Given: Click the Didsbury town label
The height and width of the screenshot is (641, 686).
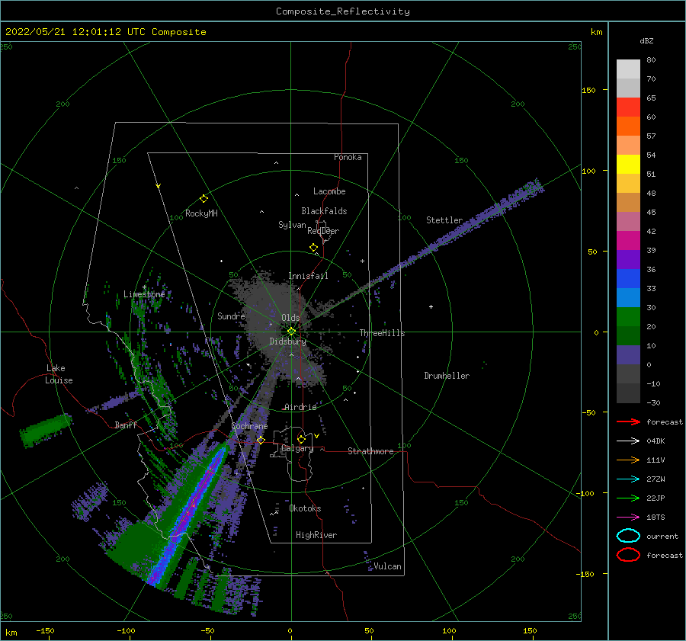Looking at the screenshot, I should click(287, 341).
